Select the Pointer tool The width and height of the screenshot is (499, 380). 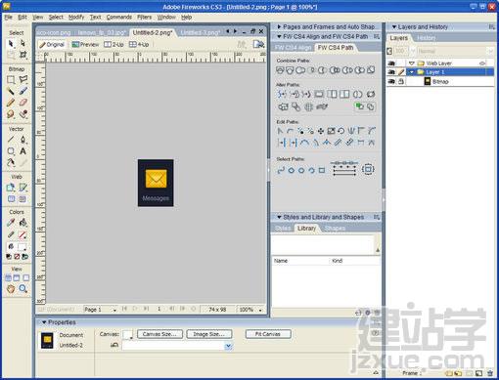tap(11, 43)
